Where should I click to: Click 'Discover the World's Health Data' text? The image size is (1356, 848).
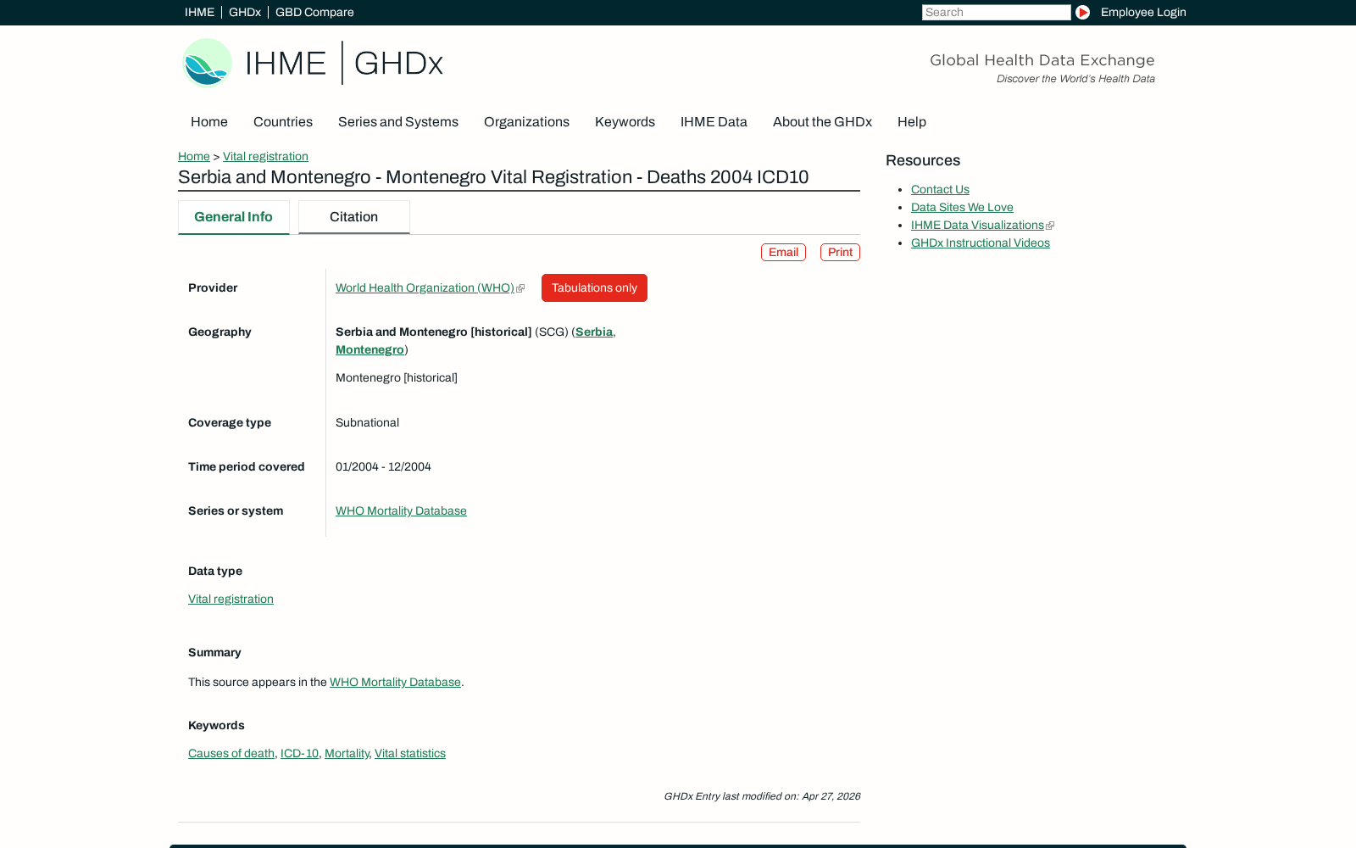[x=1075, y=79]
